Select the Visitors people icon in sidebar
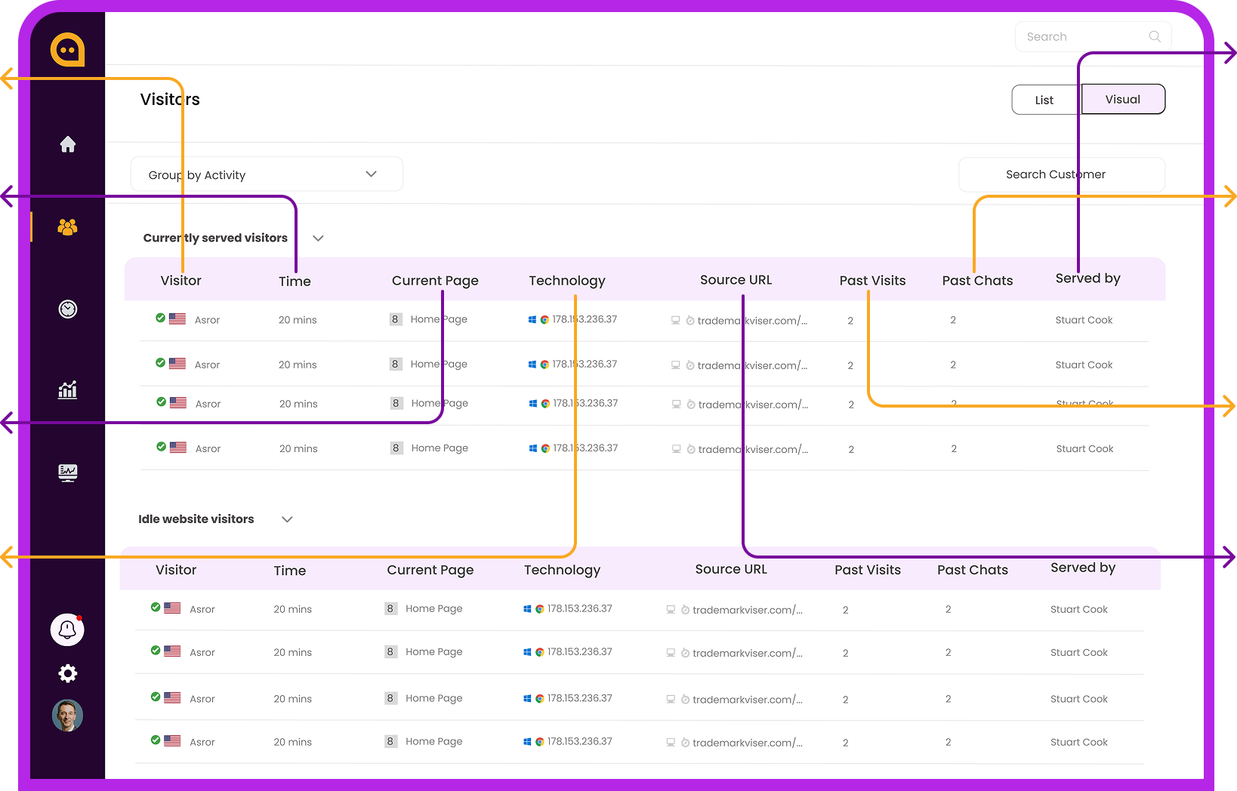 point(67,227)
